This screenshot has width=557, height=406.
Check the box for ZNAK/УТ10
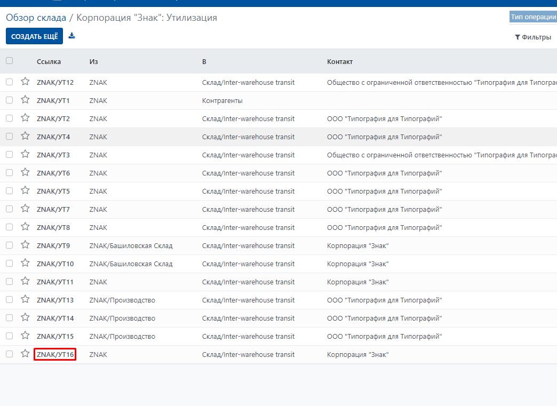point(9,263)
